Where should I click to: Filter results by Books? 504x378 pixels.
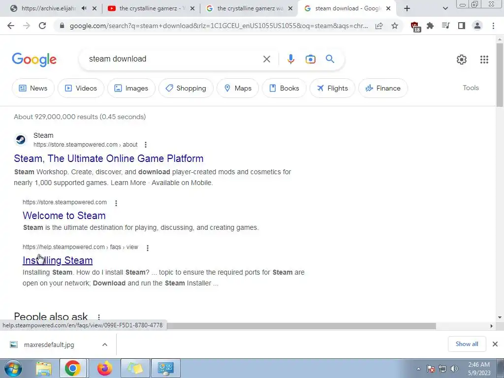pos(284,88)
